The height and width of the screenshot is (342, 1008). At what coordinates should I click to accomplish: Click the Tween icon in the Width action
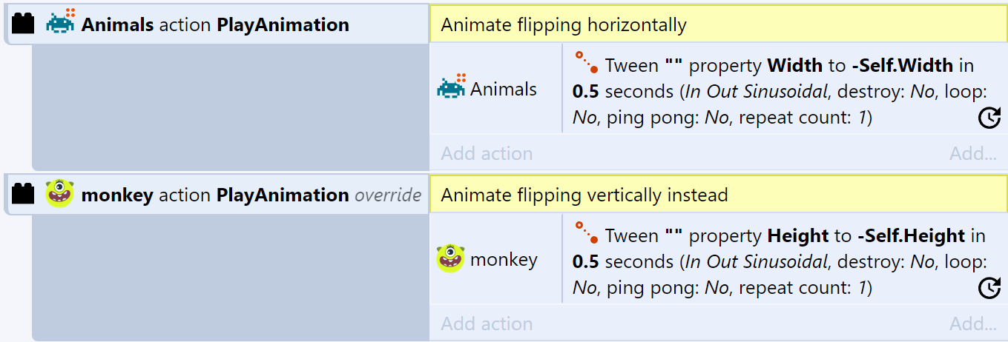pyautogui.click(x=587, y=62)
